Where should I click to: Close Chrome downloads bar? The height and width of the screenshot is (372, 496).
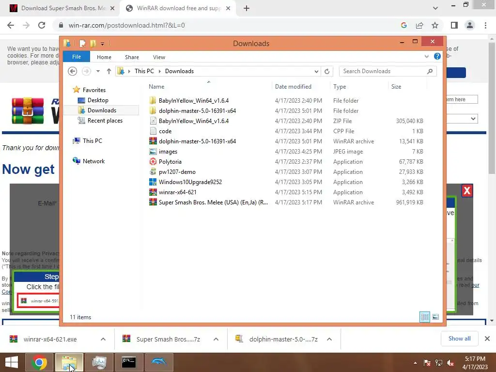(x=487, y=339)
